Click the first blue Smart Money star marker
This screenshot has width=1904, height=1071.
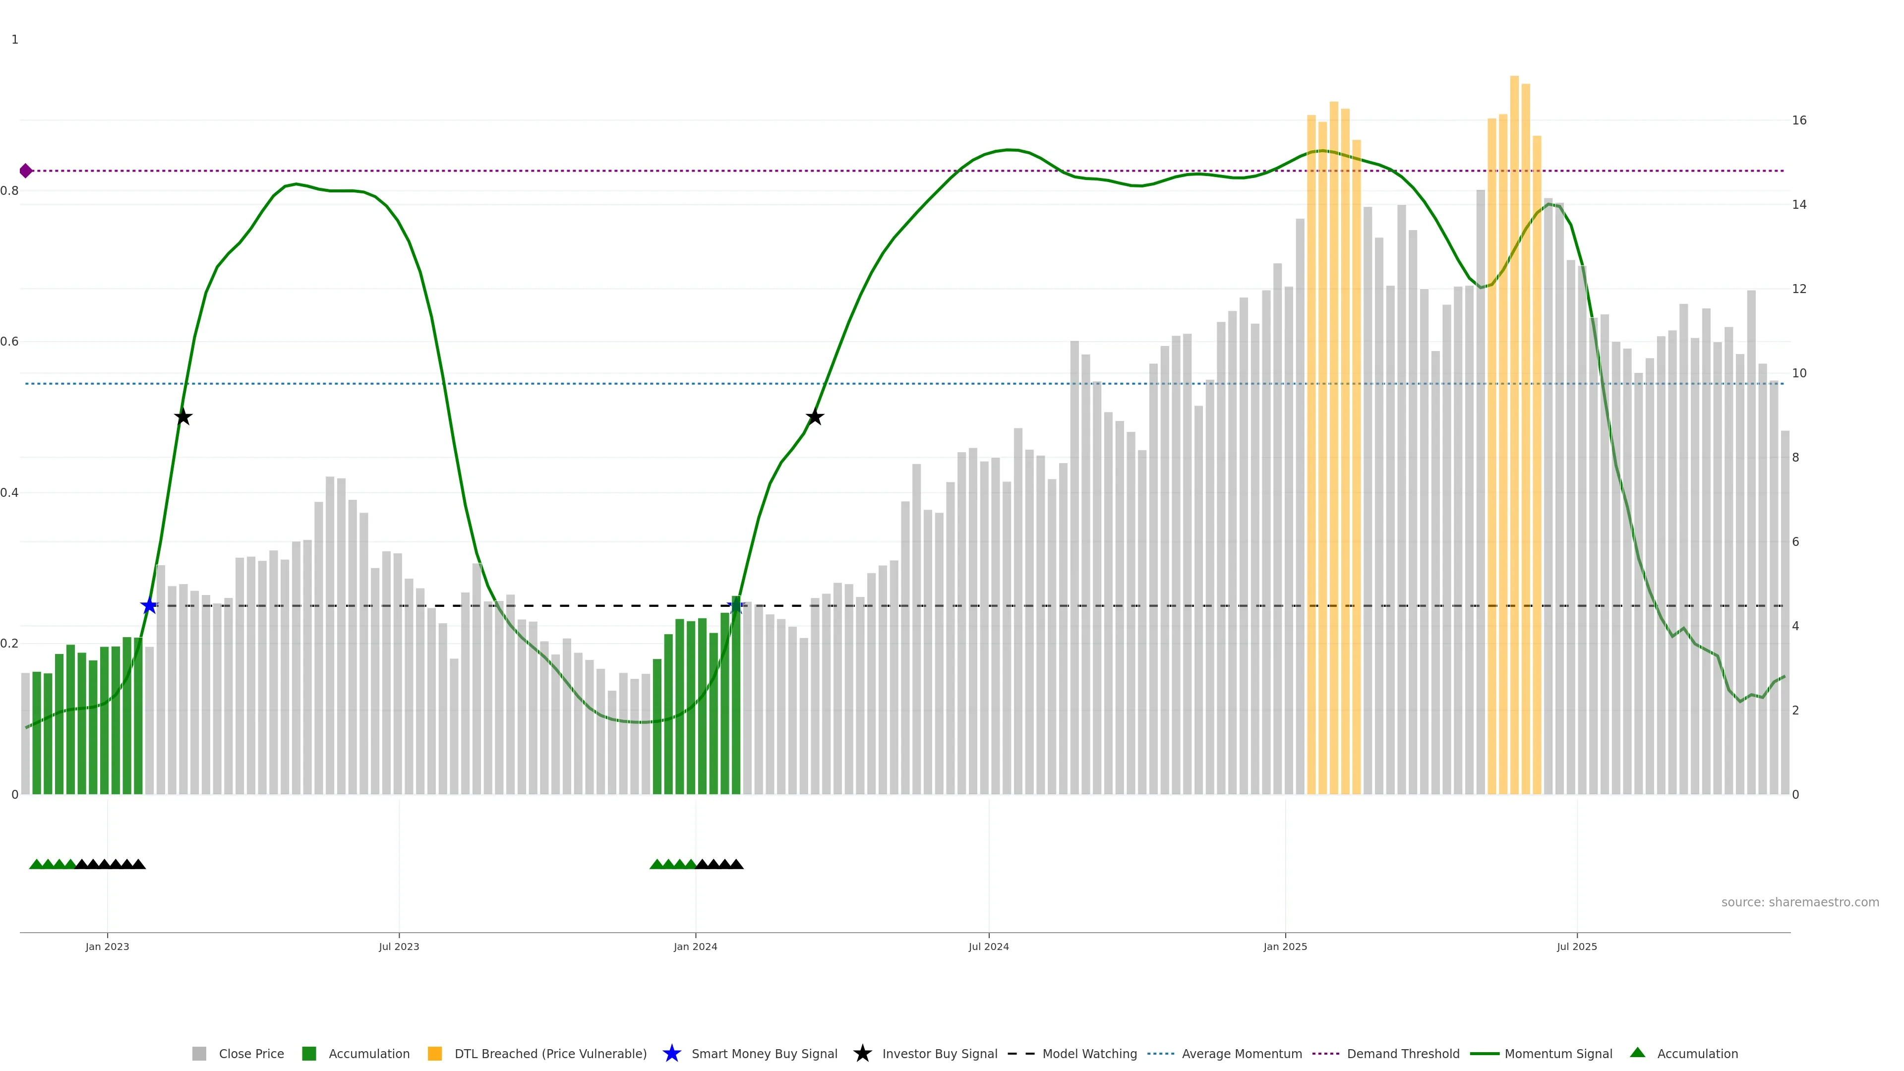[149, 606]
